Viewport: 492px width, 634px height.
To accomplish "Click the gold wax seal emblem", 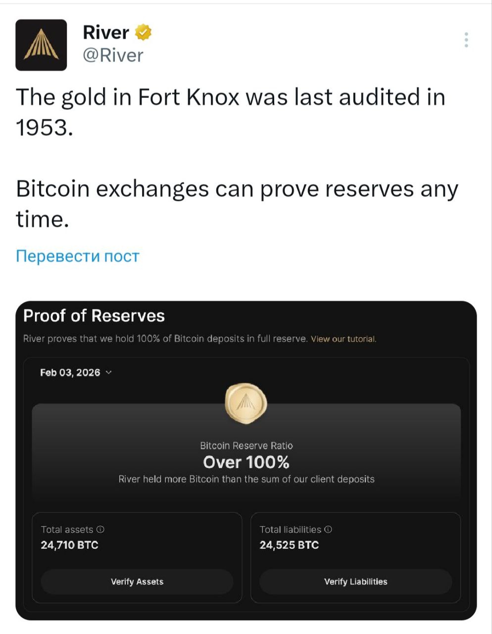I will point(246,405).
